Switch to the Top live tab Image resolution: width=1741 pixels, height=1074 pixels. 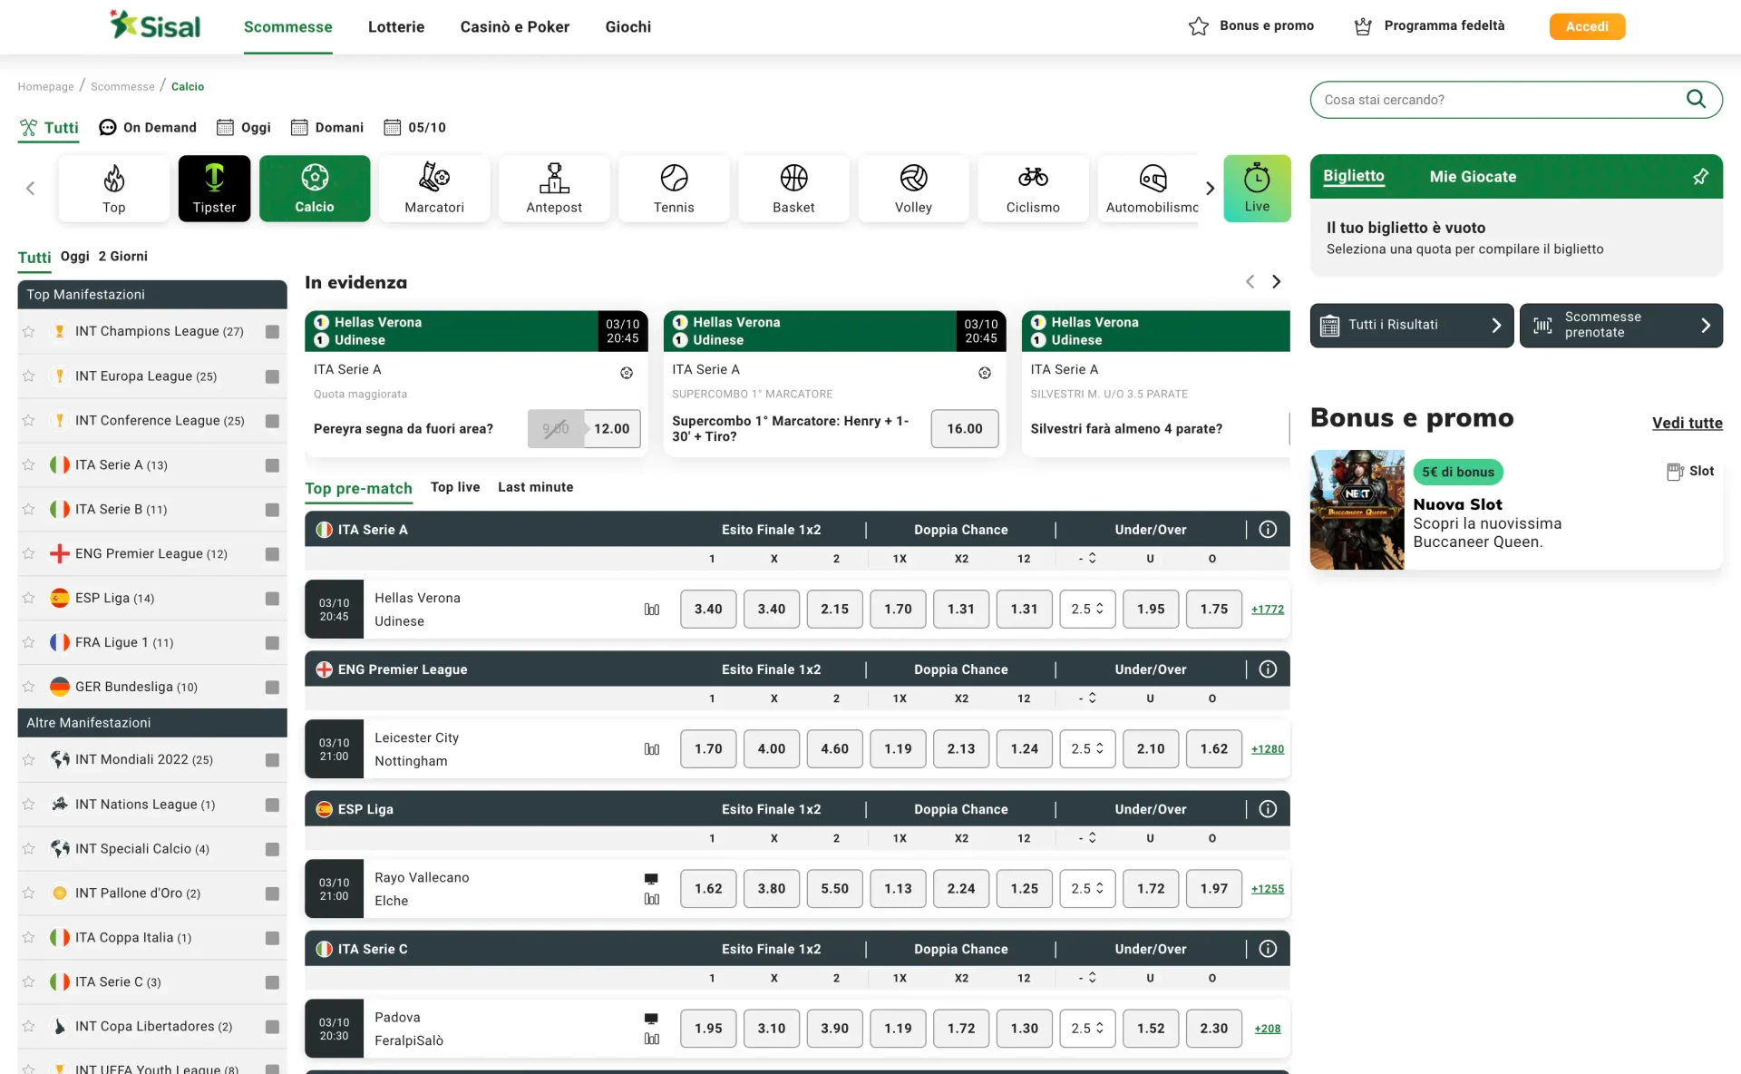(455, 487)
